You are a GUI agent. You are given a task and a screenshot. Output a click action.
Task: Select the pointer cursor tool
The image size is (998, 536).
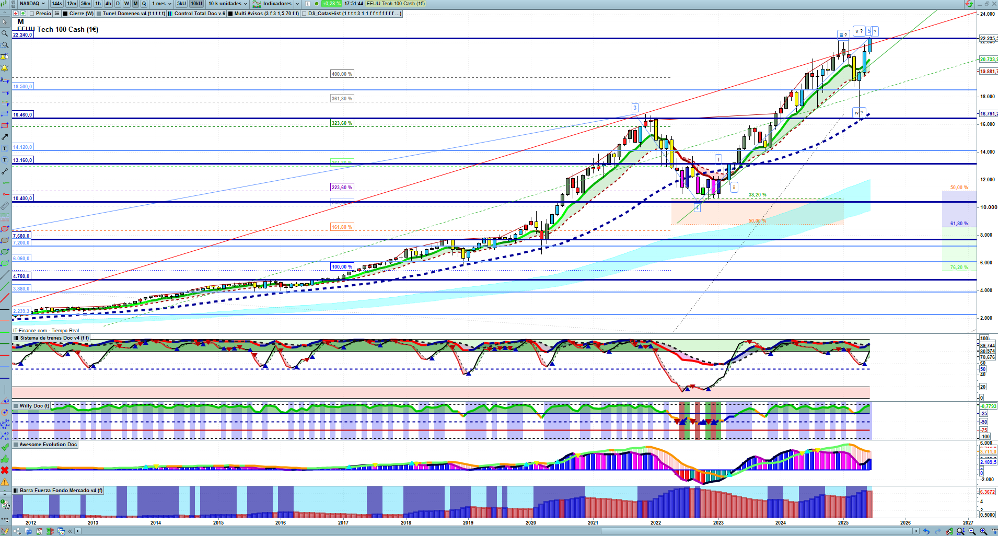5,22
